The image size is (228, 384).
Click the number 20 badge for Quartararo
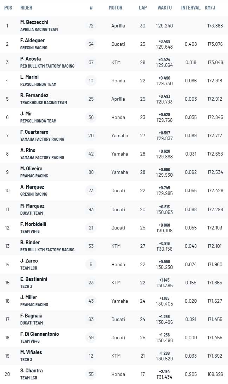point(91,136)
